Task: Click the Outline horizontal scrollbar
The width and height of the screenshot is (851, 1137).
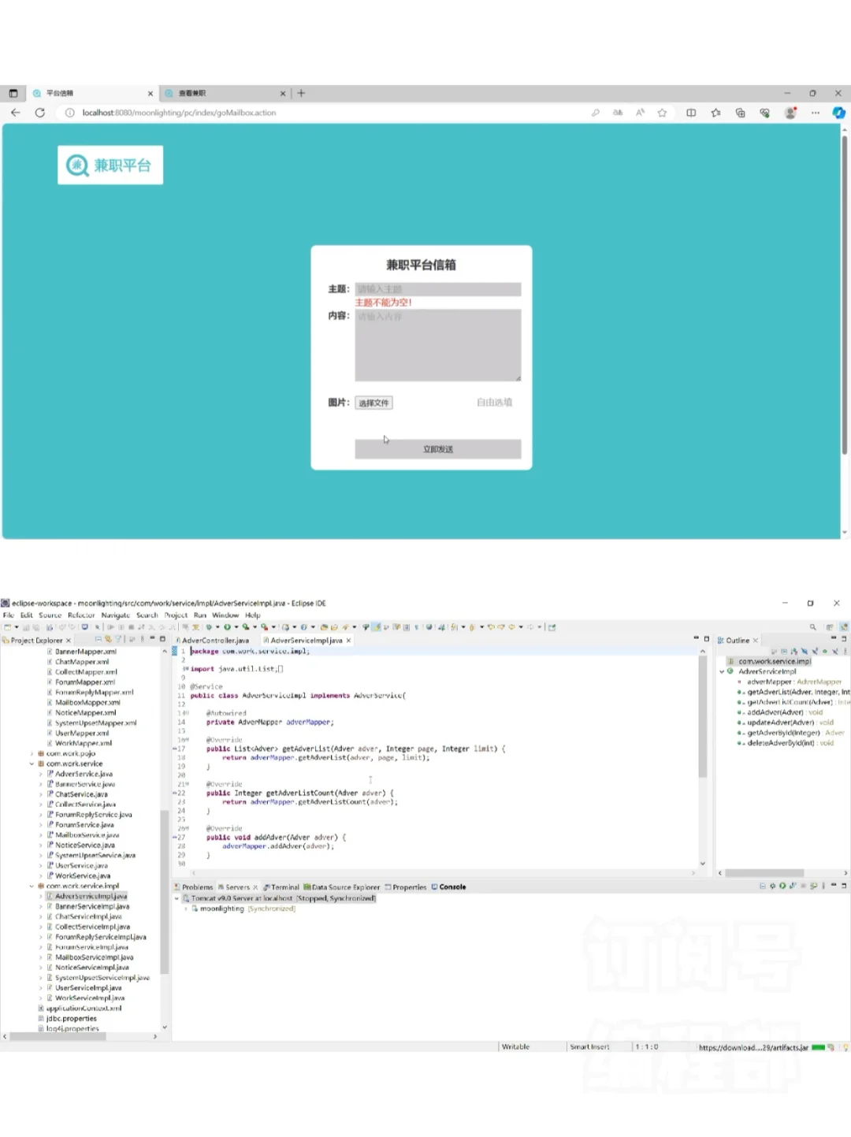Action: point(764,873)
